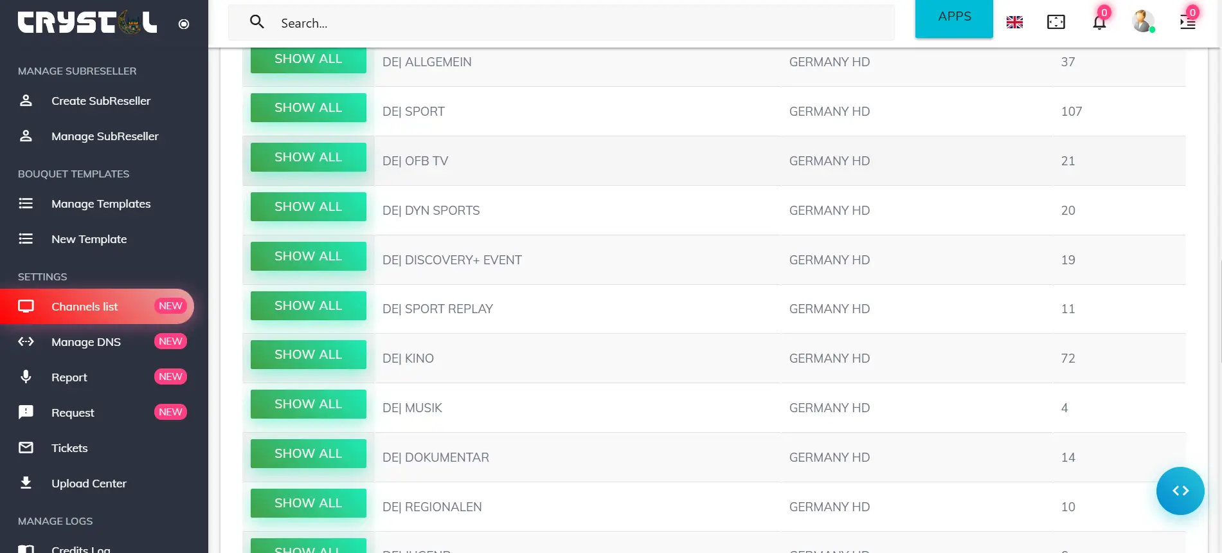Open the UK flag language selector
1222x553 pixels.
[1014, 23]
